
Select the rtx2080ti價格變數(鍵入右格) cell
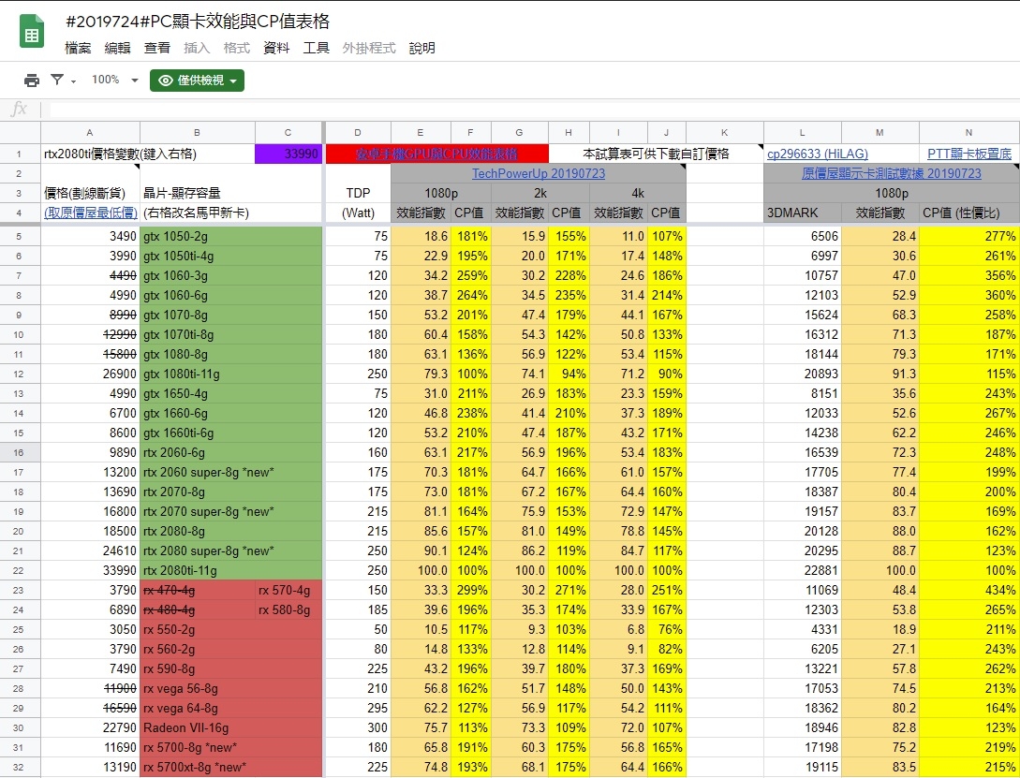click(x=148, y=154)
